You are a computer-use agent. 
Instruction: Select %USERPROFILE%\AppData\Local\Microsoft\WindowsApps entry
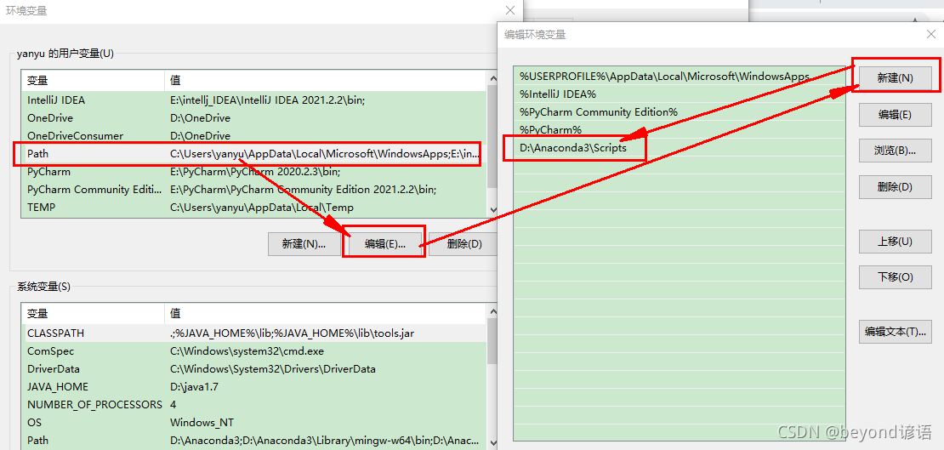(x=680, y=77)
